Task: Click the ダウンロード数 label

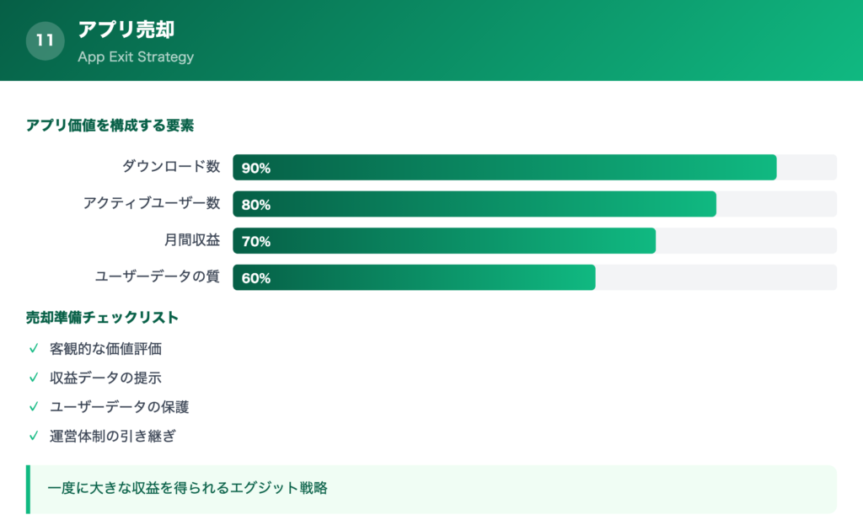Action: point(171,167)
